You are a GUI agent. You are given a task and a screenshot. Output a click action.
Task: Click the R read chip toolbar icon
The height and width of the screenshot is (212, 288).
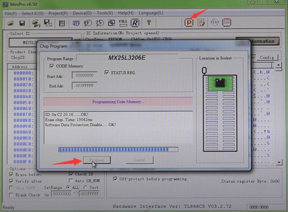(x=135, y=23)
